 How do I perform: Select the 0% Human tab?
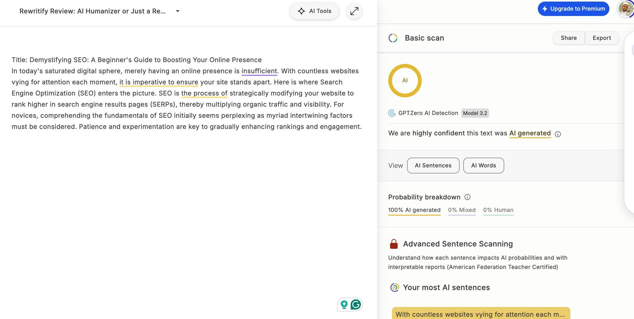(x=498, y=210)
